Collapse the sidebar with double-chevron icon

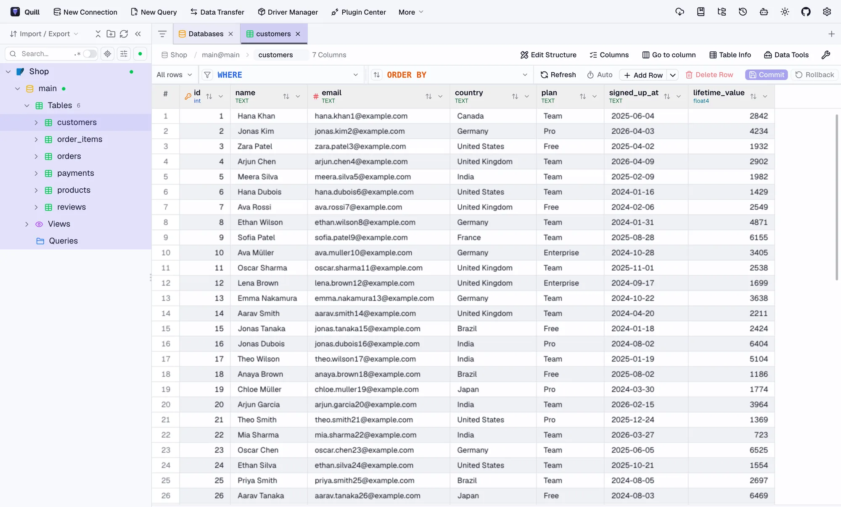[x=138, y=34]
